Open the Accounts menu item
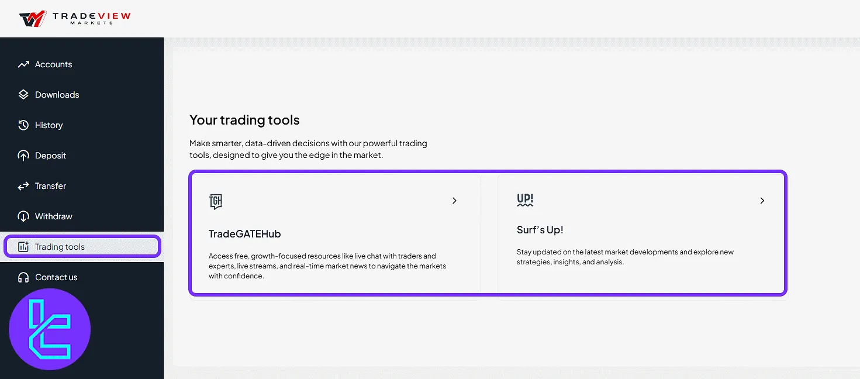The height and width of the screenshot is (379, 860). (82, 64)
